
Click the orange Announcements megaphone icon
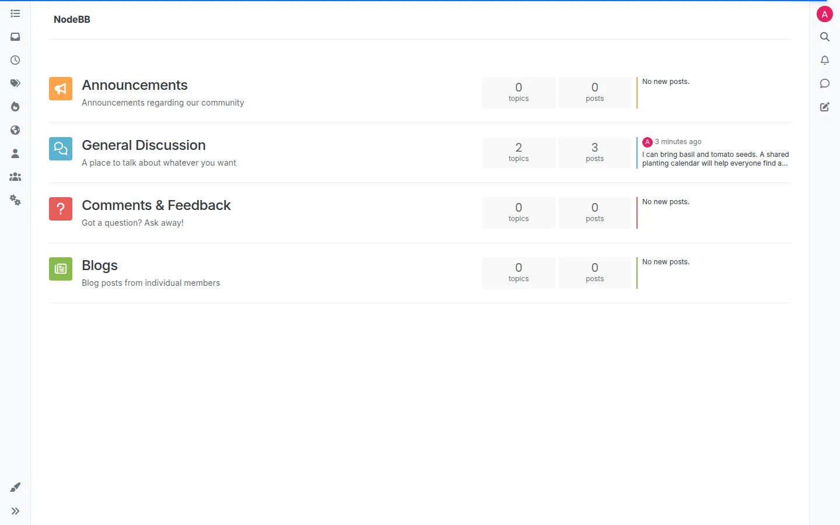(x=61, y=89)
